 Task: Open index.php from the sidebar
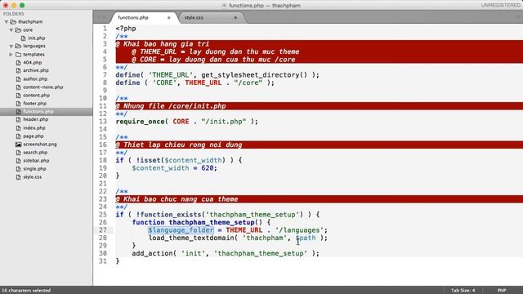click(x=34, y=128)
